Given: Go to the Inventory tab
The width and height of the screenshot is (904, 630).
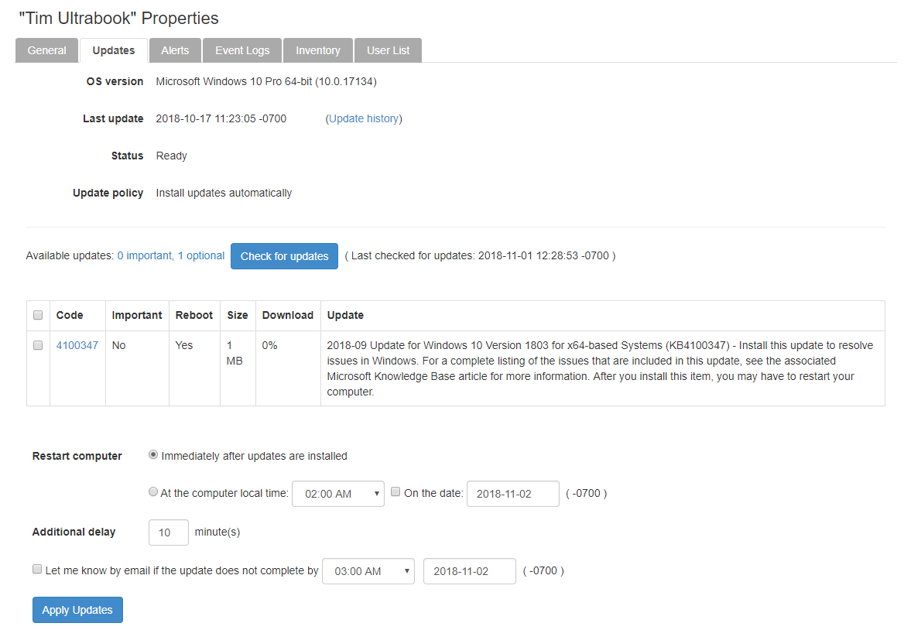Looking at the screenshot, I should [317, 50].
